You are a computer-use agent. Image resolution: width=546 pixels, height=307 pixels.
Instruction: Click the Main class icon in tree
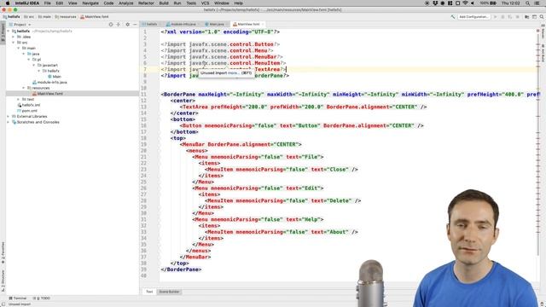49,77
